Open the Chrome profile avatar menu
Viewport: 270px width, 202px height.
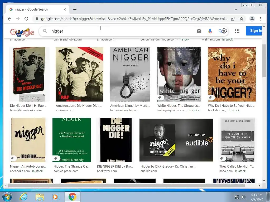252,19
